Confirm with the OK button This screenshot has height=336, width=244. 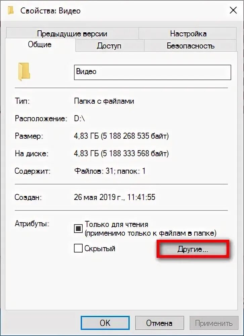(x=105, y=323)
